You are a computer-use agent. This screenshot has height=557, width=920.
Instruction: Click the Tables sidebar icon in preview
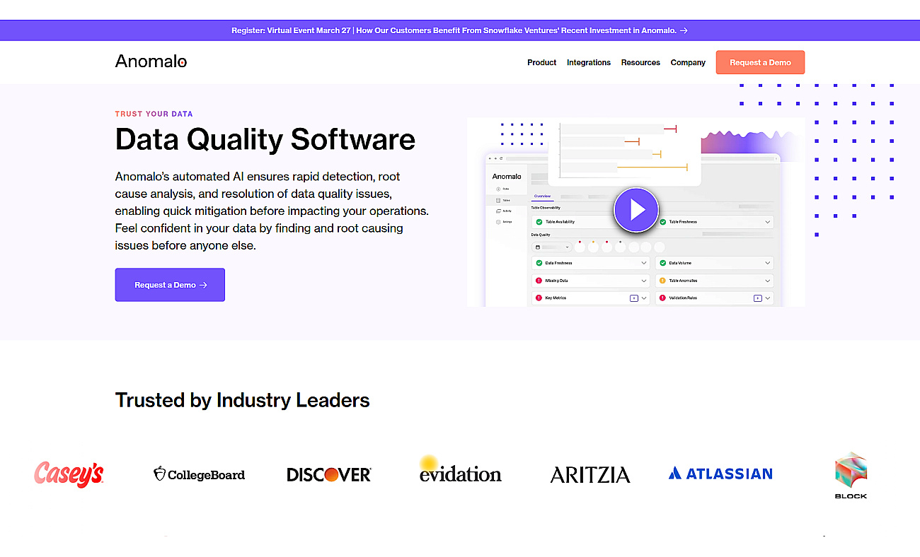pyautogui.click(x=498, y=200)
